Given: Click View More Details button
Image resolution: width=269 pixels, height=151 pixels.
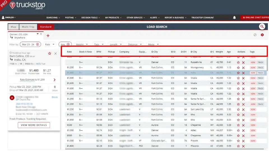Looking at the screenshot, I should [34, 125].
